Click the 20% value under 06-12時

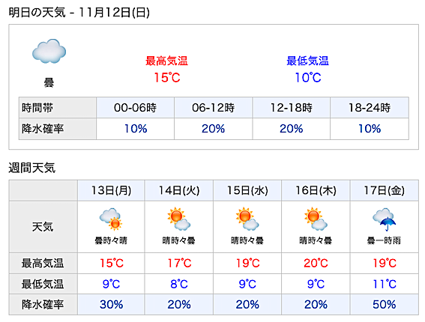(x=214, y=129)
